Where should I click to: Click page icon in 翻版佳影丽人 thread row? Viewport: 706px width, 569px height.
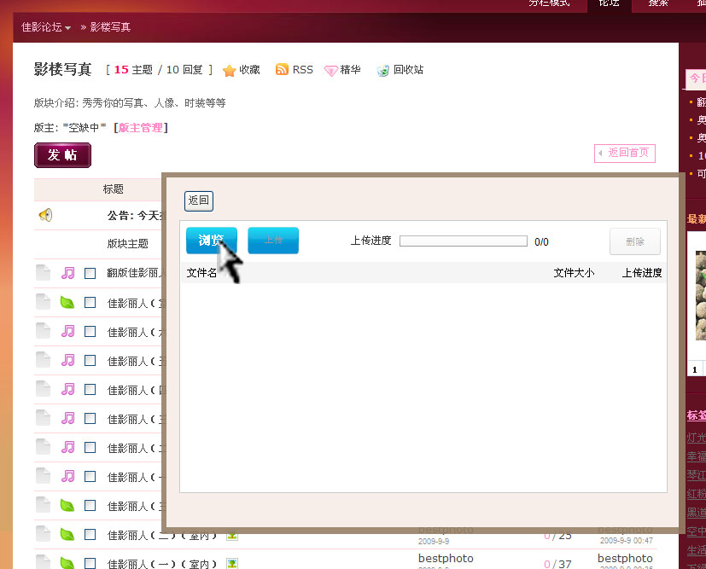(43, 273)
